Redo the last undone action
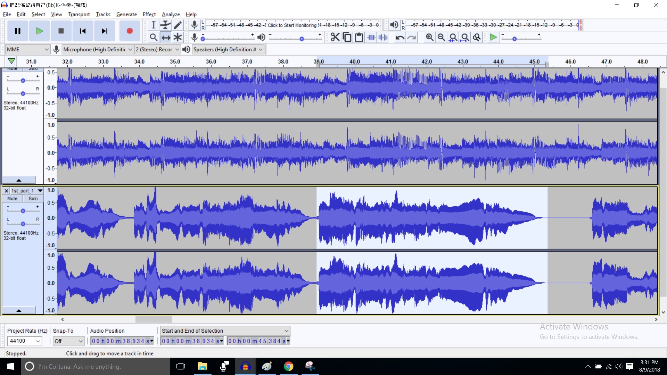Image resolution: width=667 pixels, height=375 pixels. 412,37
